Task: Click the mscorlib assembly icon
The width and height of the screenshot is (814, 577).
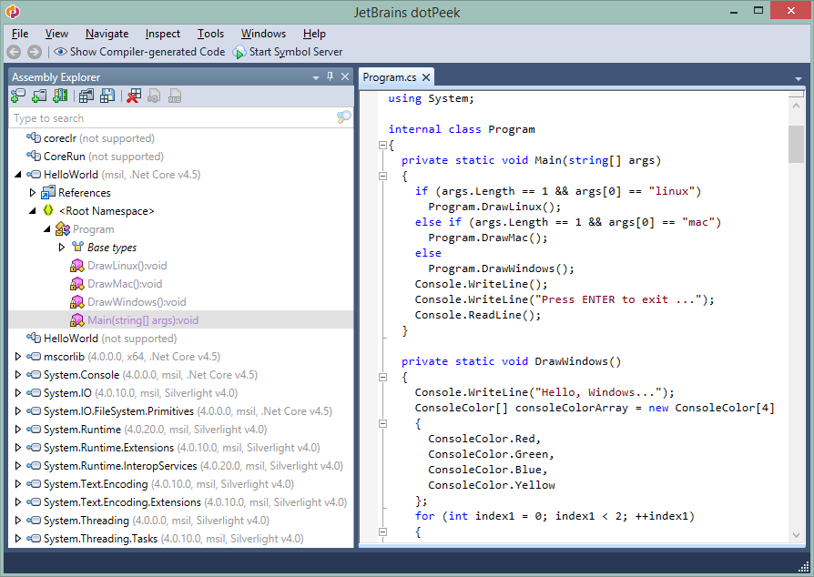Action: [34, 357]
